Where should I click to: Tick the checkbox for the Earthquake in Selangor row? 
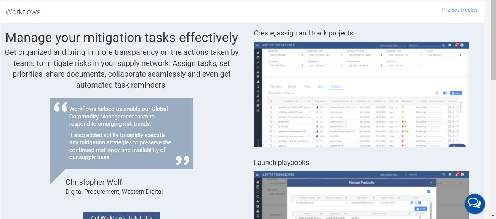270,141
